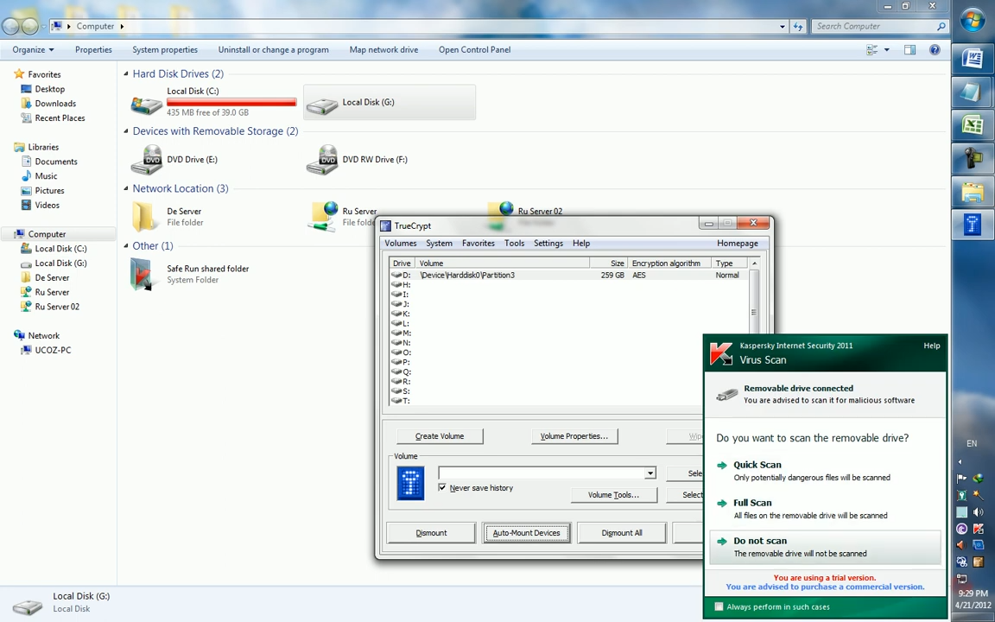Click the Kaspersky tray icon
Image resolution: width=995 pixels, height=622 pixels.
[979, 528]
